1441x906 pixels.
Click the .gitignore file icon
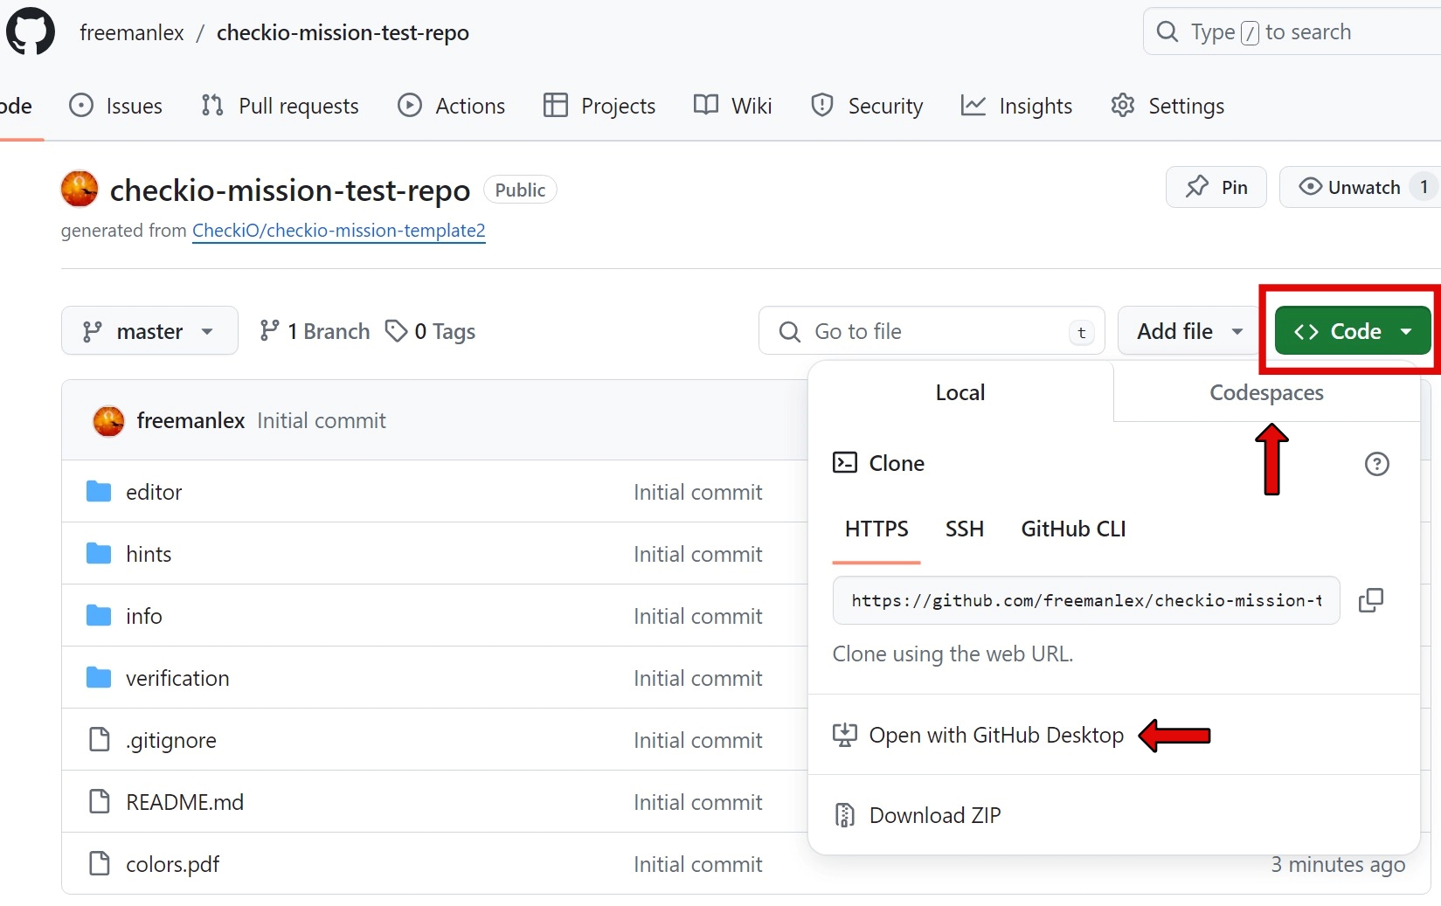pos(100,739)
